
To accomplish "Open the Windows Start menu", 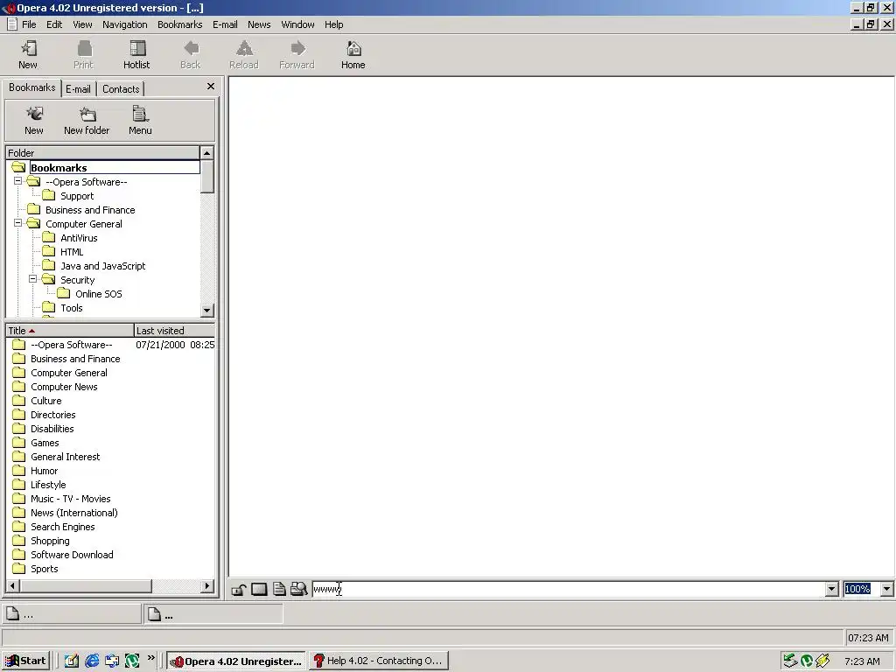I will (x=25, y=661).
